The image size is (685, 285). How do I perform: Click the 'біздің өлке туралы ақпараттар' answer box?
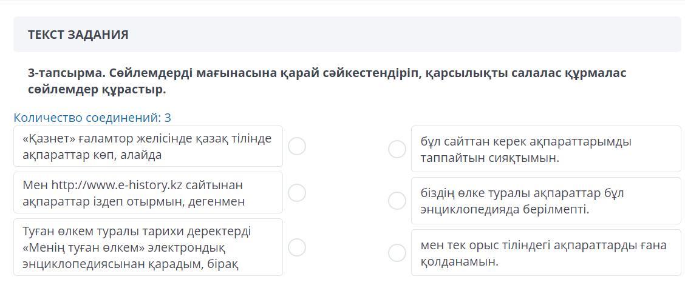point(545,201)
